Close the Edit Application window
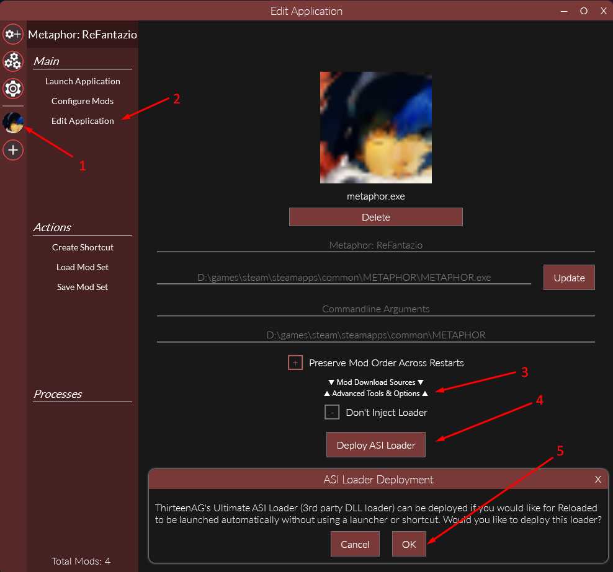The height and width of the screenshot is (572, 613). click(604, 11)
